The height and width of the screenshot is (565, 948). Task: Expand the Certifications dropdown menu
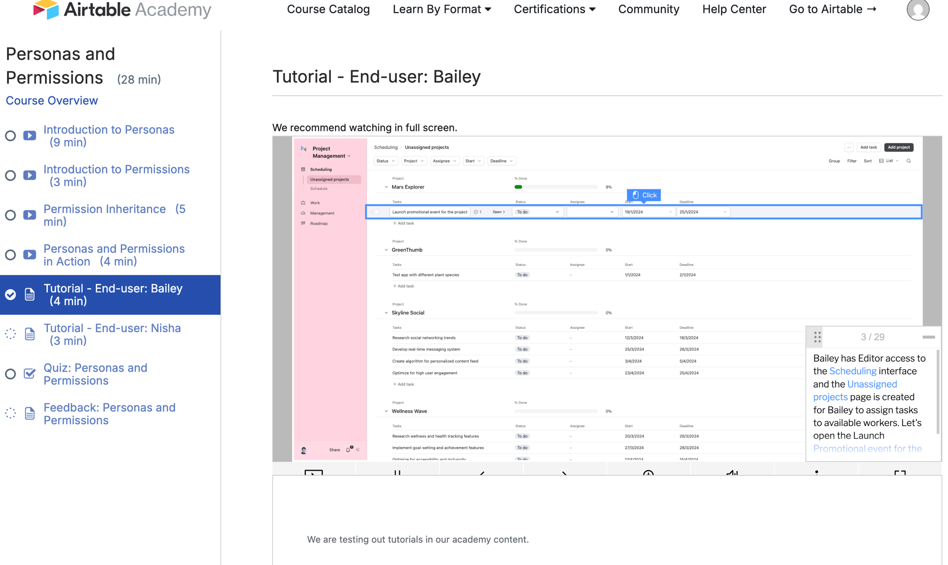(x=554, y=9)
